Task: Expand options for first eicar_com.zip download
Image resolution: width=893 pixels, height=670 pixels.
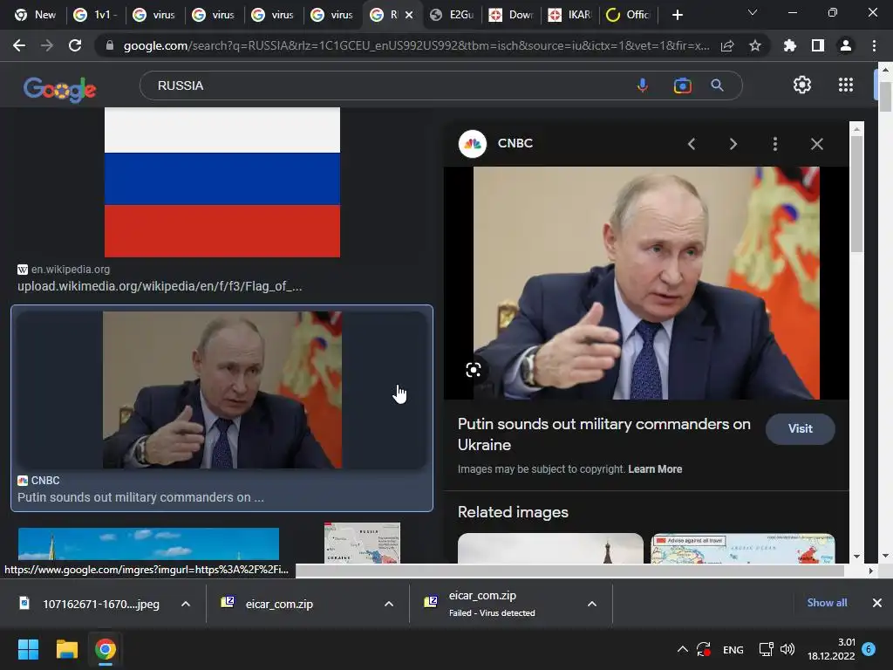Action: pos(388,604)
